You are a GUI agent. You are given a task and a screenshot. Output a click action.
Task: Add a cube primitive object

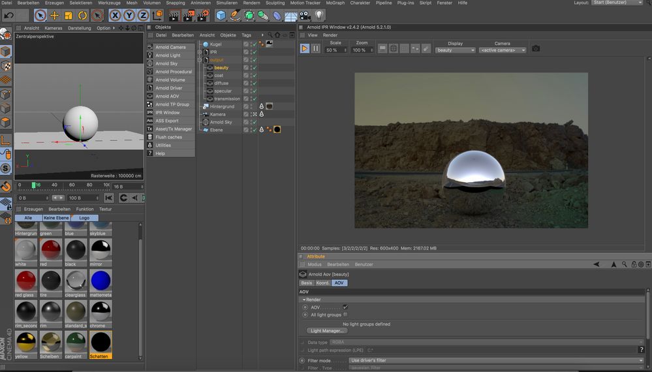click(221, 16)
